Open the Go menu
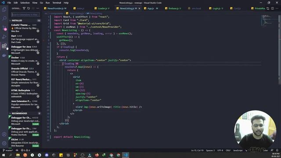This screenshot has width=281, height=158. click(41, 3)
